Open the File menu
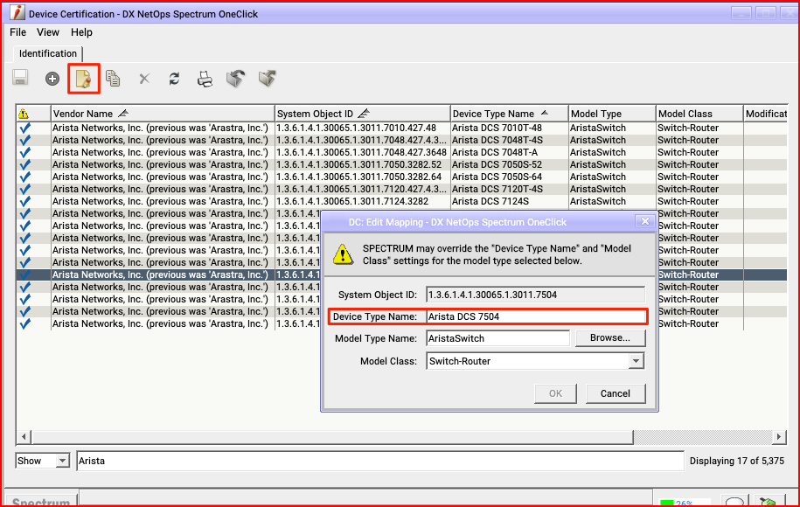The height and width of the screenshot is (507, 800). point(18,32)
